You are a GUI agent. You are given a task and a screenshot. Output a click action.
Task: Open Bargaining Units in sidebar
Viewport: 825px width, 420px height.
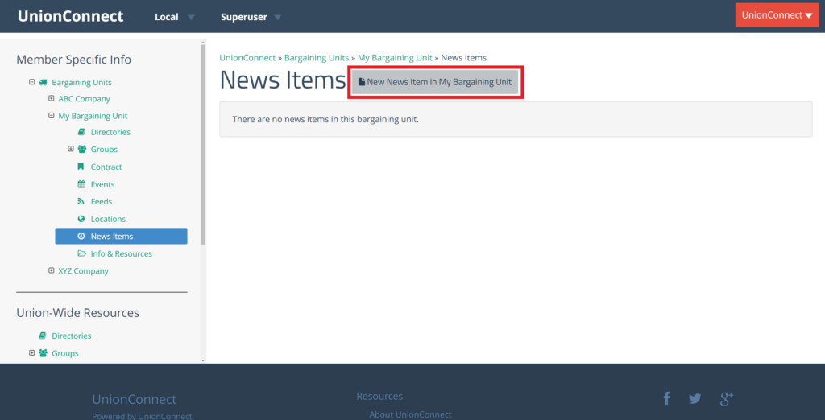coord(81,83)
